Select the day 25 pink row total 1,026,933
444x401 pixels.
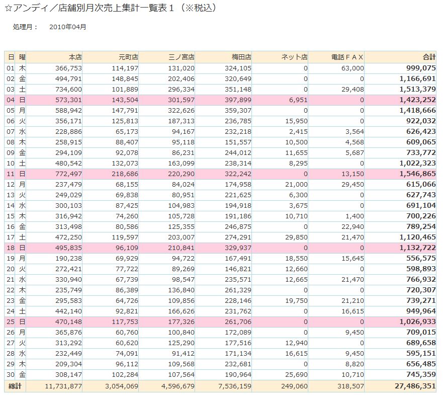[x=417, y=322]
